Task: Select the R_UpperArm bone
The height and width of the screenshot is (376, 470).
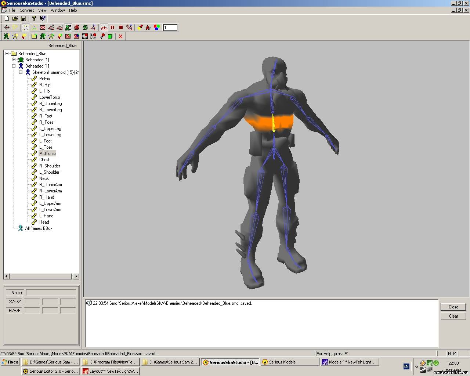Action: (x=51, y=185)
